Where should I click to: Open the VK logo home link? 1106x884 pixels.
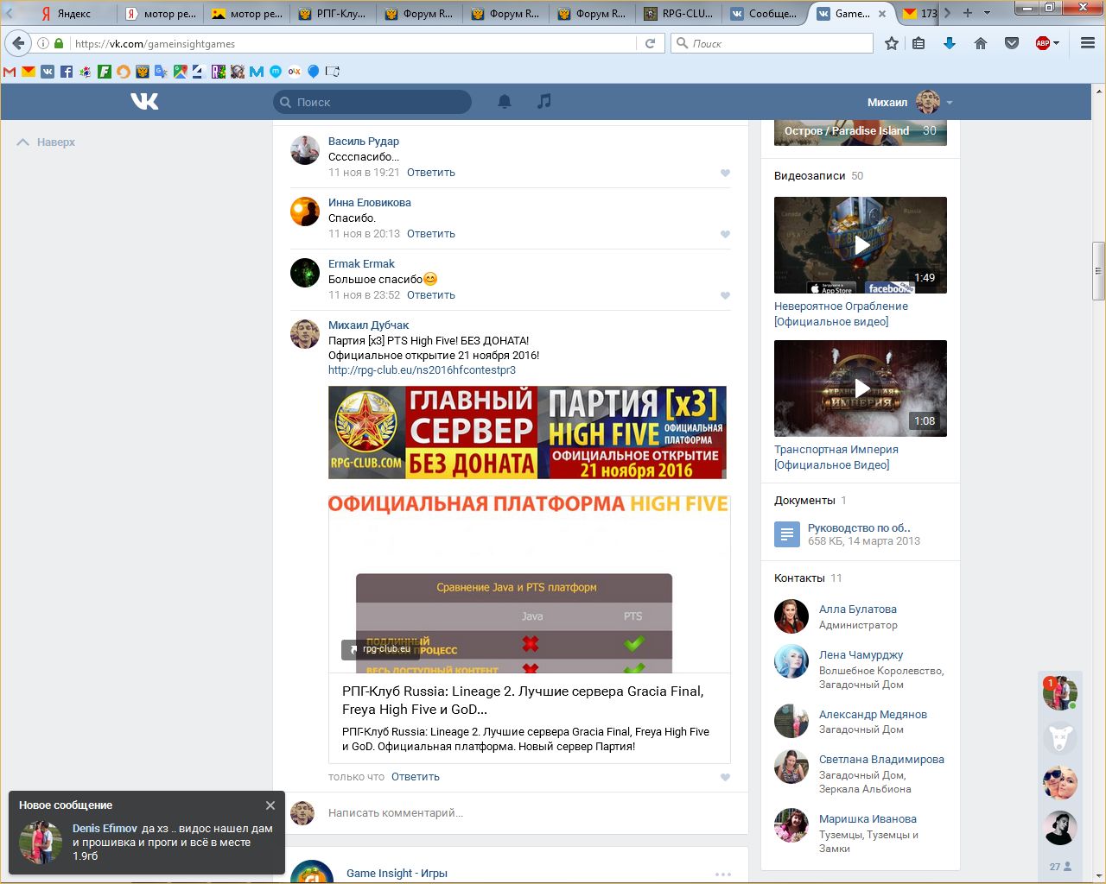[144, 102]
